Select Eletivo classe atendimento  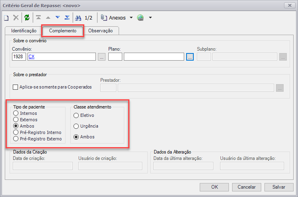(76, 115)
